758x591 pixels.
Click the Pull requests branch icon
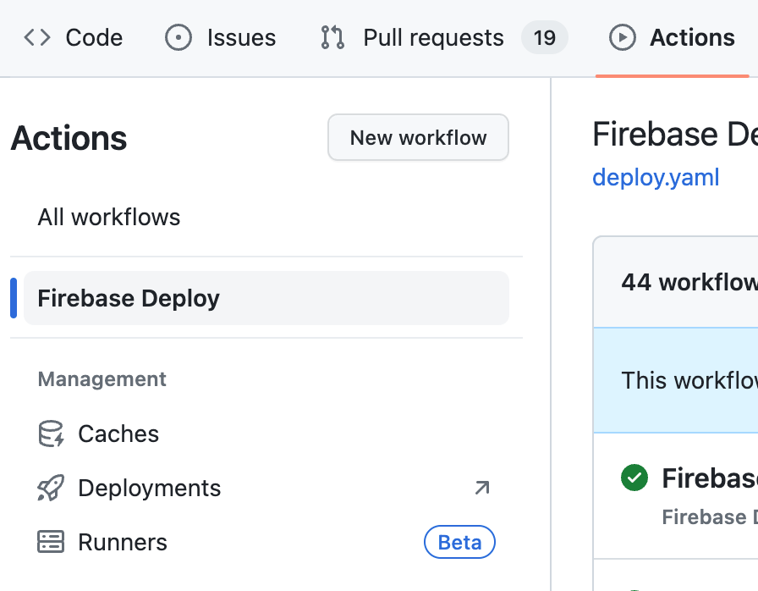[x=332, y=38]
